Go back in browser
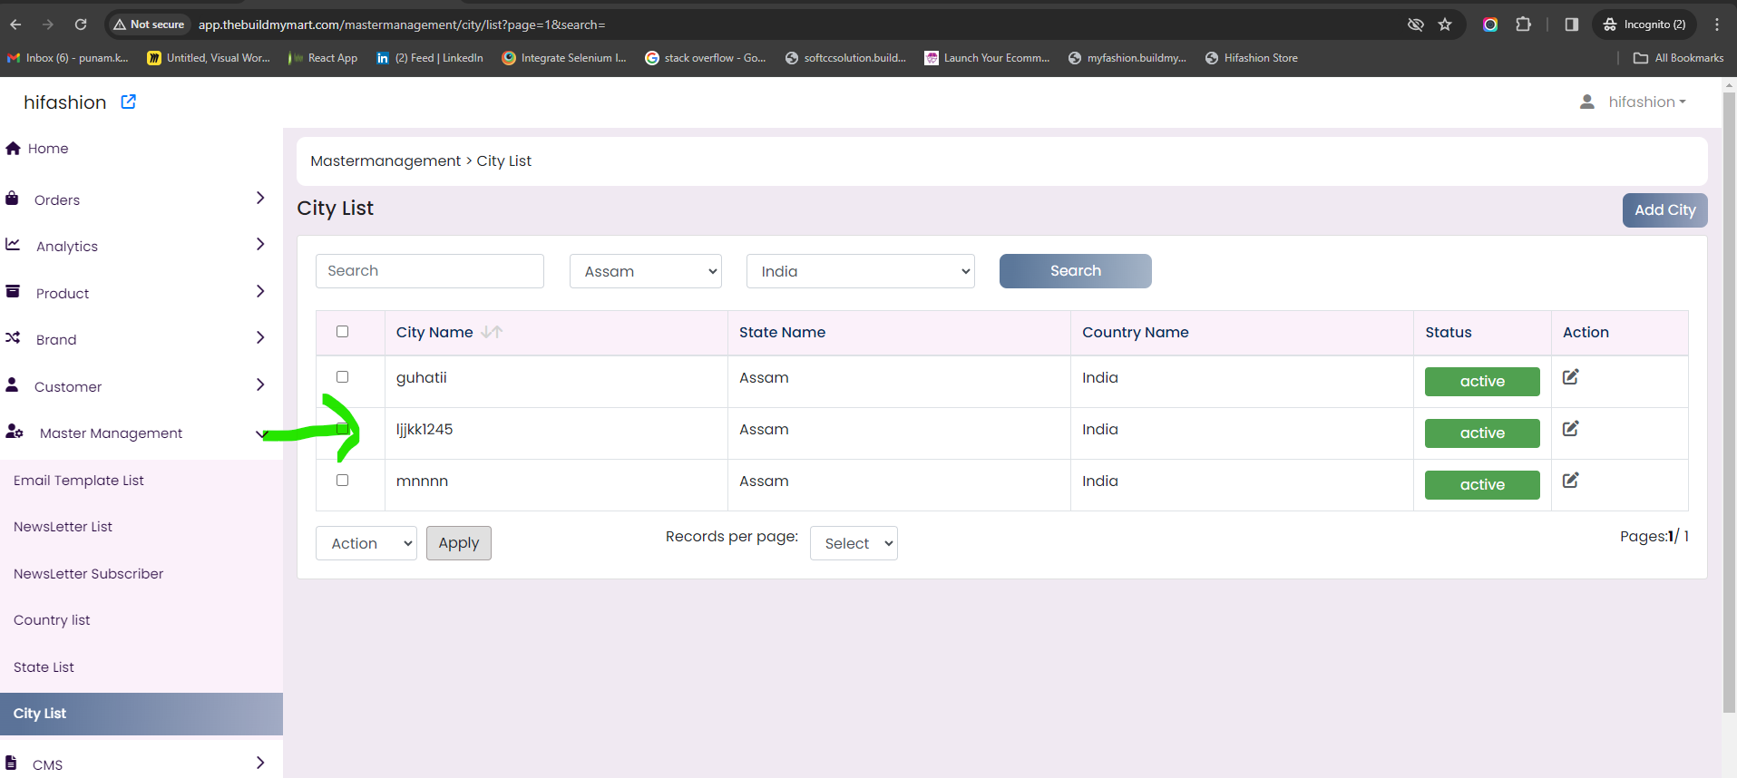This screenshot has height=778, width=1737. 15,24
